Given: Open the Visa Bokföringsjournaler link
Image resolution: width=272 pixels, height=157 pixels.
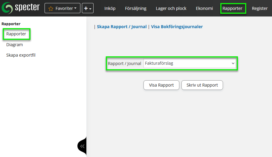Looking at the screenshot, I should [x=177, y=27].
